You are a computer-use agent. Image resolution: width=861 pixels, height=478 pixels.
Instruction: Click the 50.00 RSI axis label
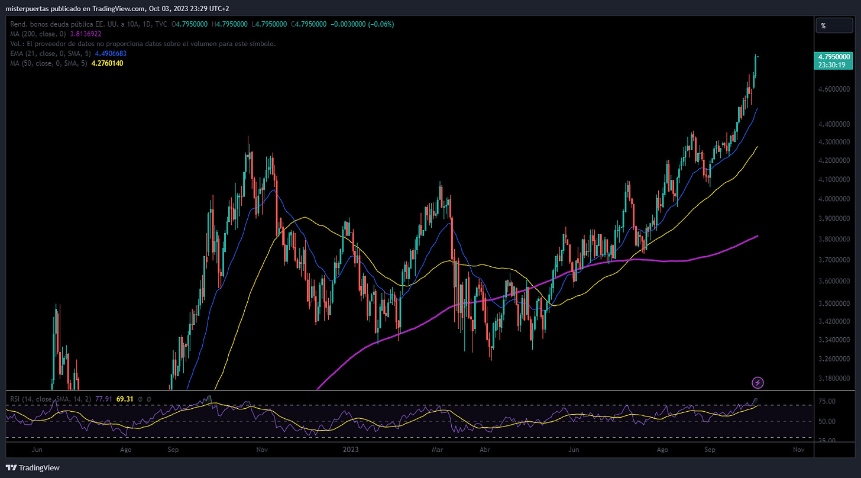point(827,422)
